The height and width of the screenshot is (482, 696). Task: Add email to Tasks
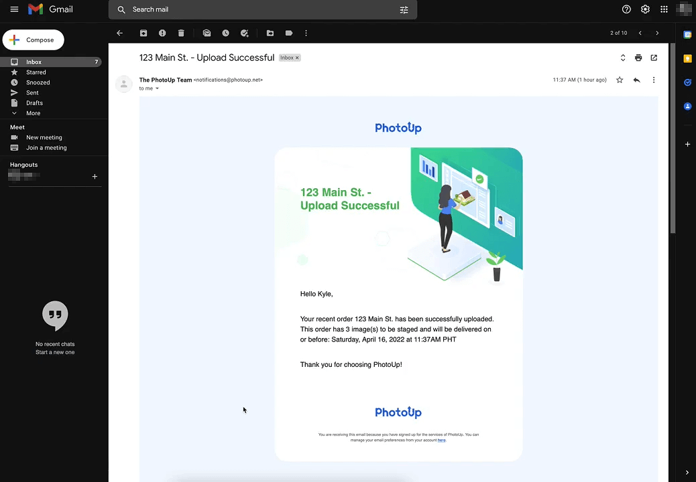click(245, 33)
